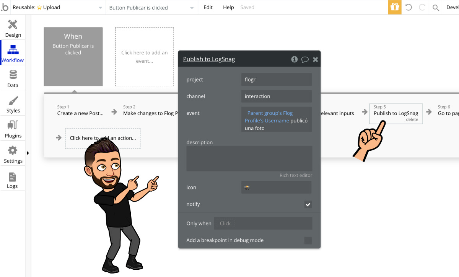Open the search magnifier icon

pos(436,7)
